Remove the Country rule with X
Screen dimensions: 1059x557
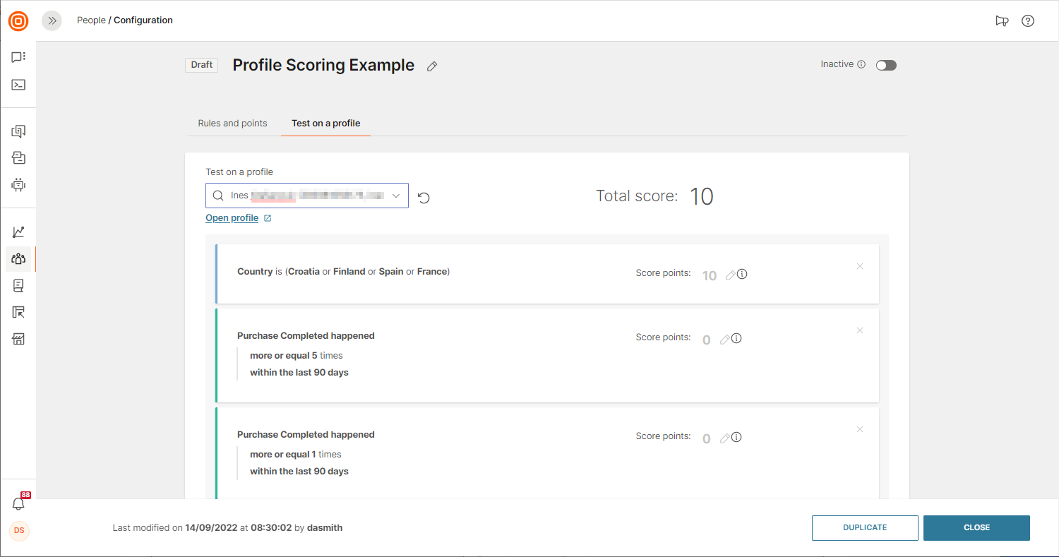click(x=860, y=266)
